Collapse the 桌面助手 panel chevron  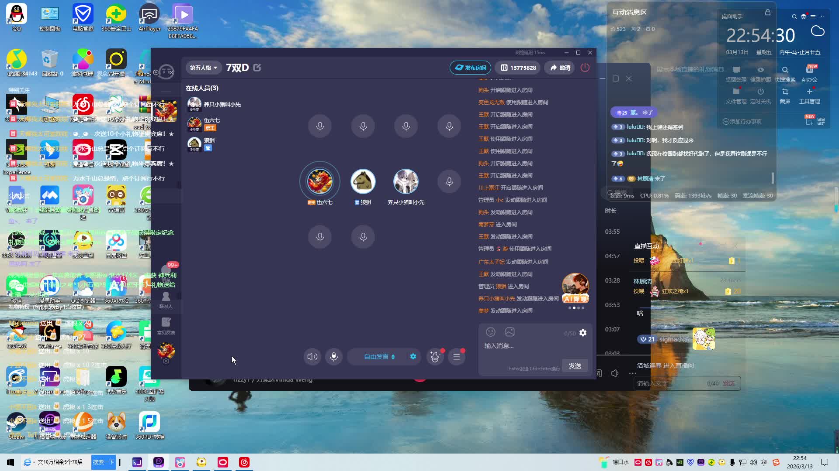[822, 17]
